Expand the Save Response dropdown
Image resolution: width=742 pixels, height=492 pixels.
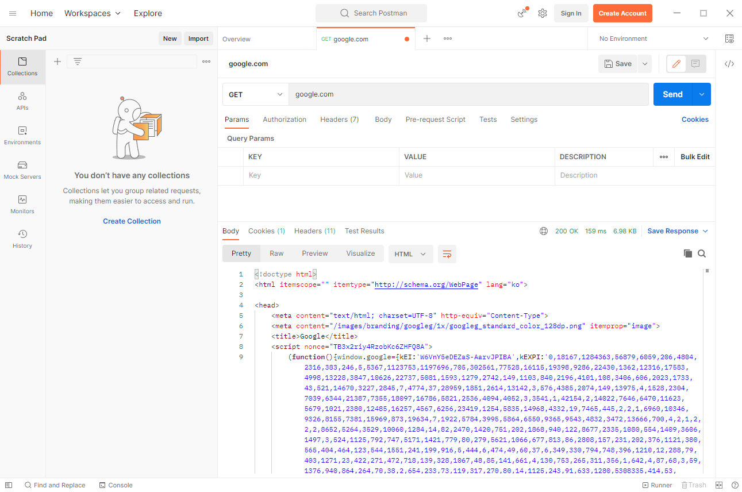(678, 231)
